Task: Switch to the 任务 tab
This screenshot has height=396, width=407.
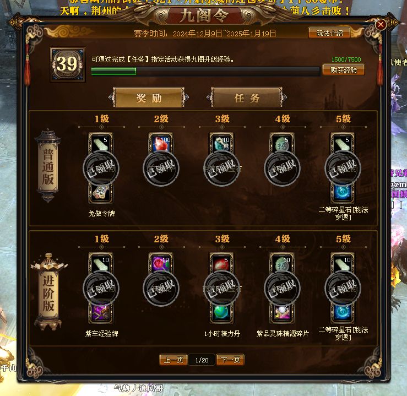Action: [247, 97]
